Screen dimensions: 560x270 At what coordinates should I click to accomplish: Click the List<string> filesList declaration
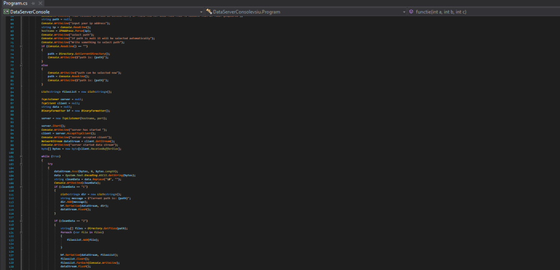(x=77, y=91)
